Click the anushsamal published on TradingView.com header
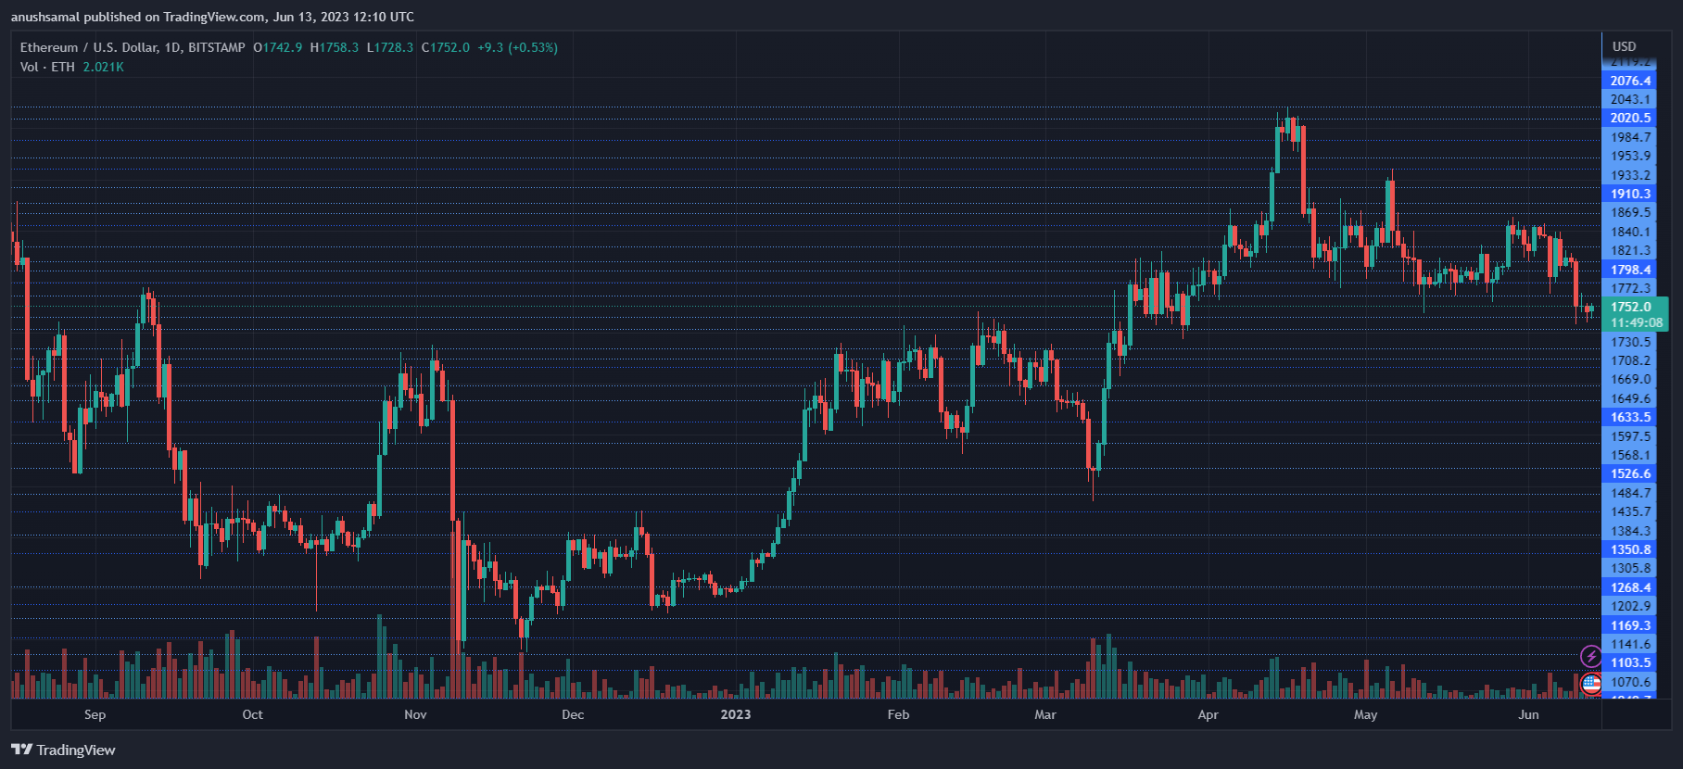Screen dimensions: 1683x769 (212, 17)
